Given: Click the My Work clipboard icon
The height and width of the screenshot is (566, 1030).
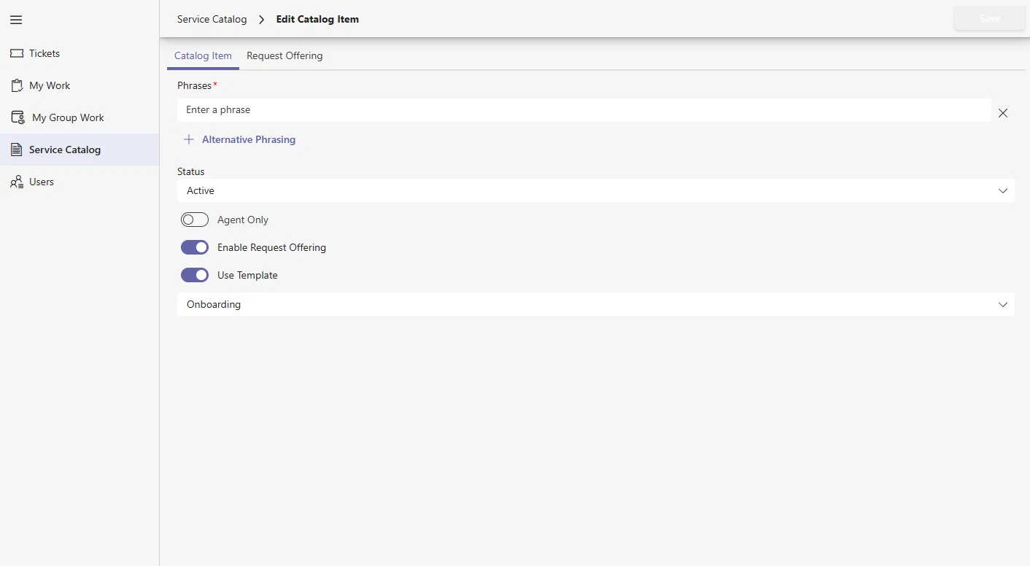Looking at the screenshot, I should 17,85.
